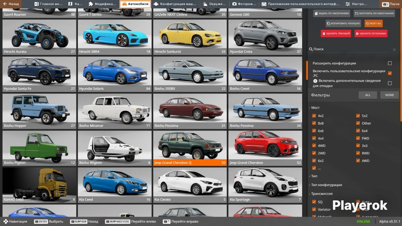Uncheck the 2WD filter checkbox
Screen dimensions: 402x226
point(314,153)
